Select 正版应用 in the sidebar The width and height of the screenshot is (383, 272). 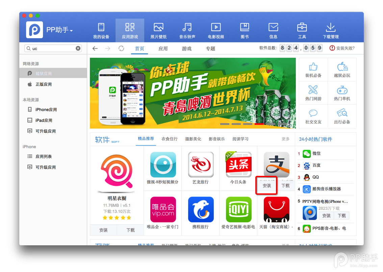pos(53,84)
